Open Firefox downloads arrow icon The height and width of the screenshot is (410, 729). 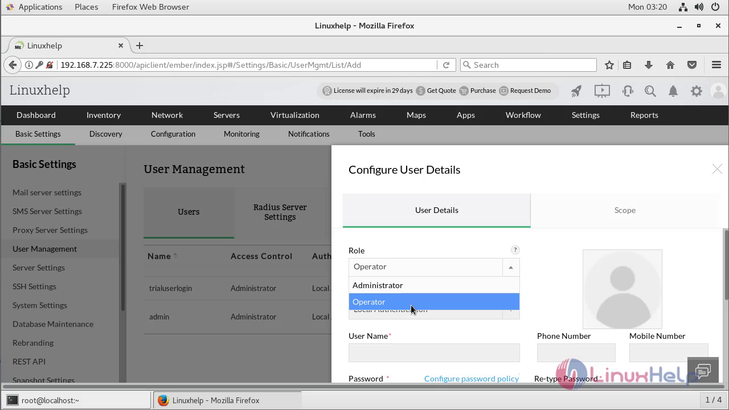(649, 65)
